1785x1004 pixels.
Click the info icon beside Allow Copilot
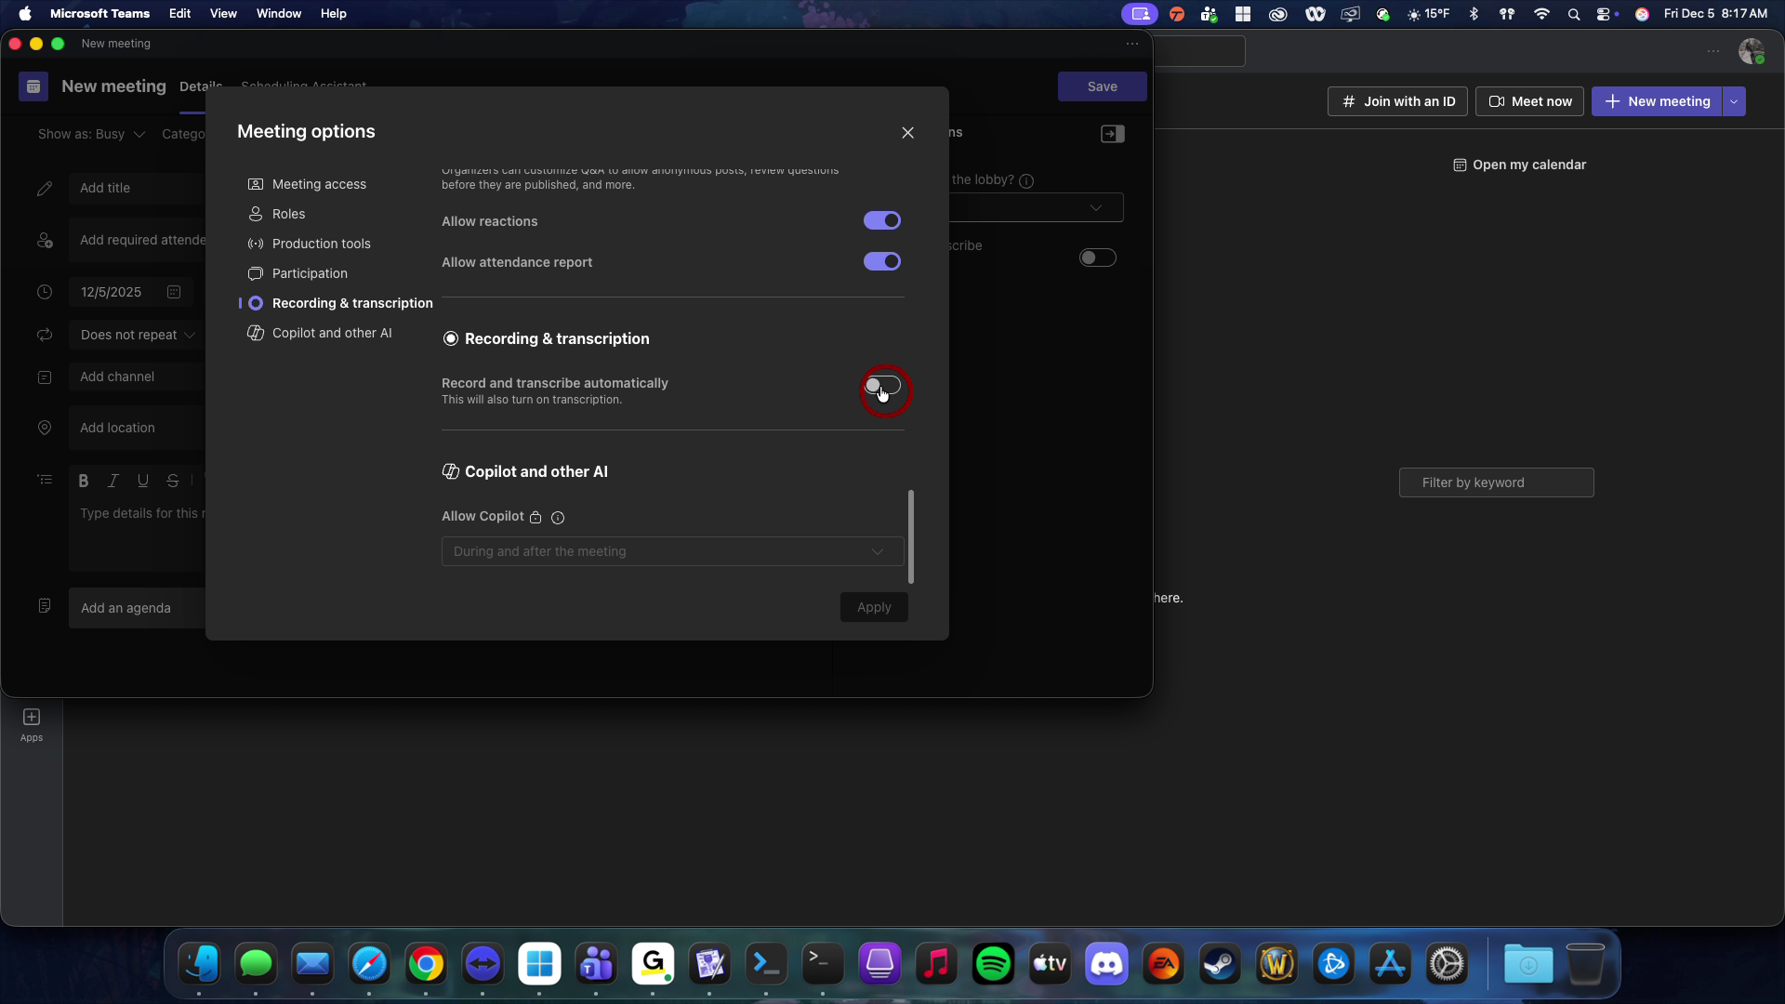pos(558,518)
